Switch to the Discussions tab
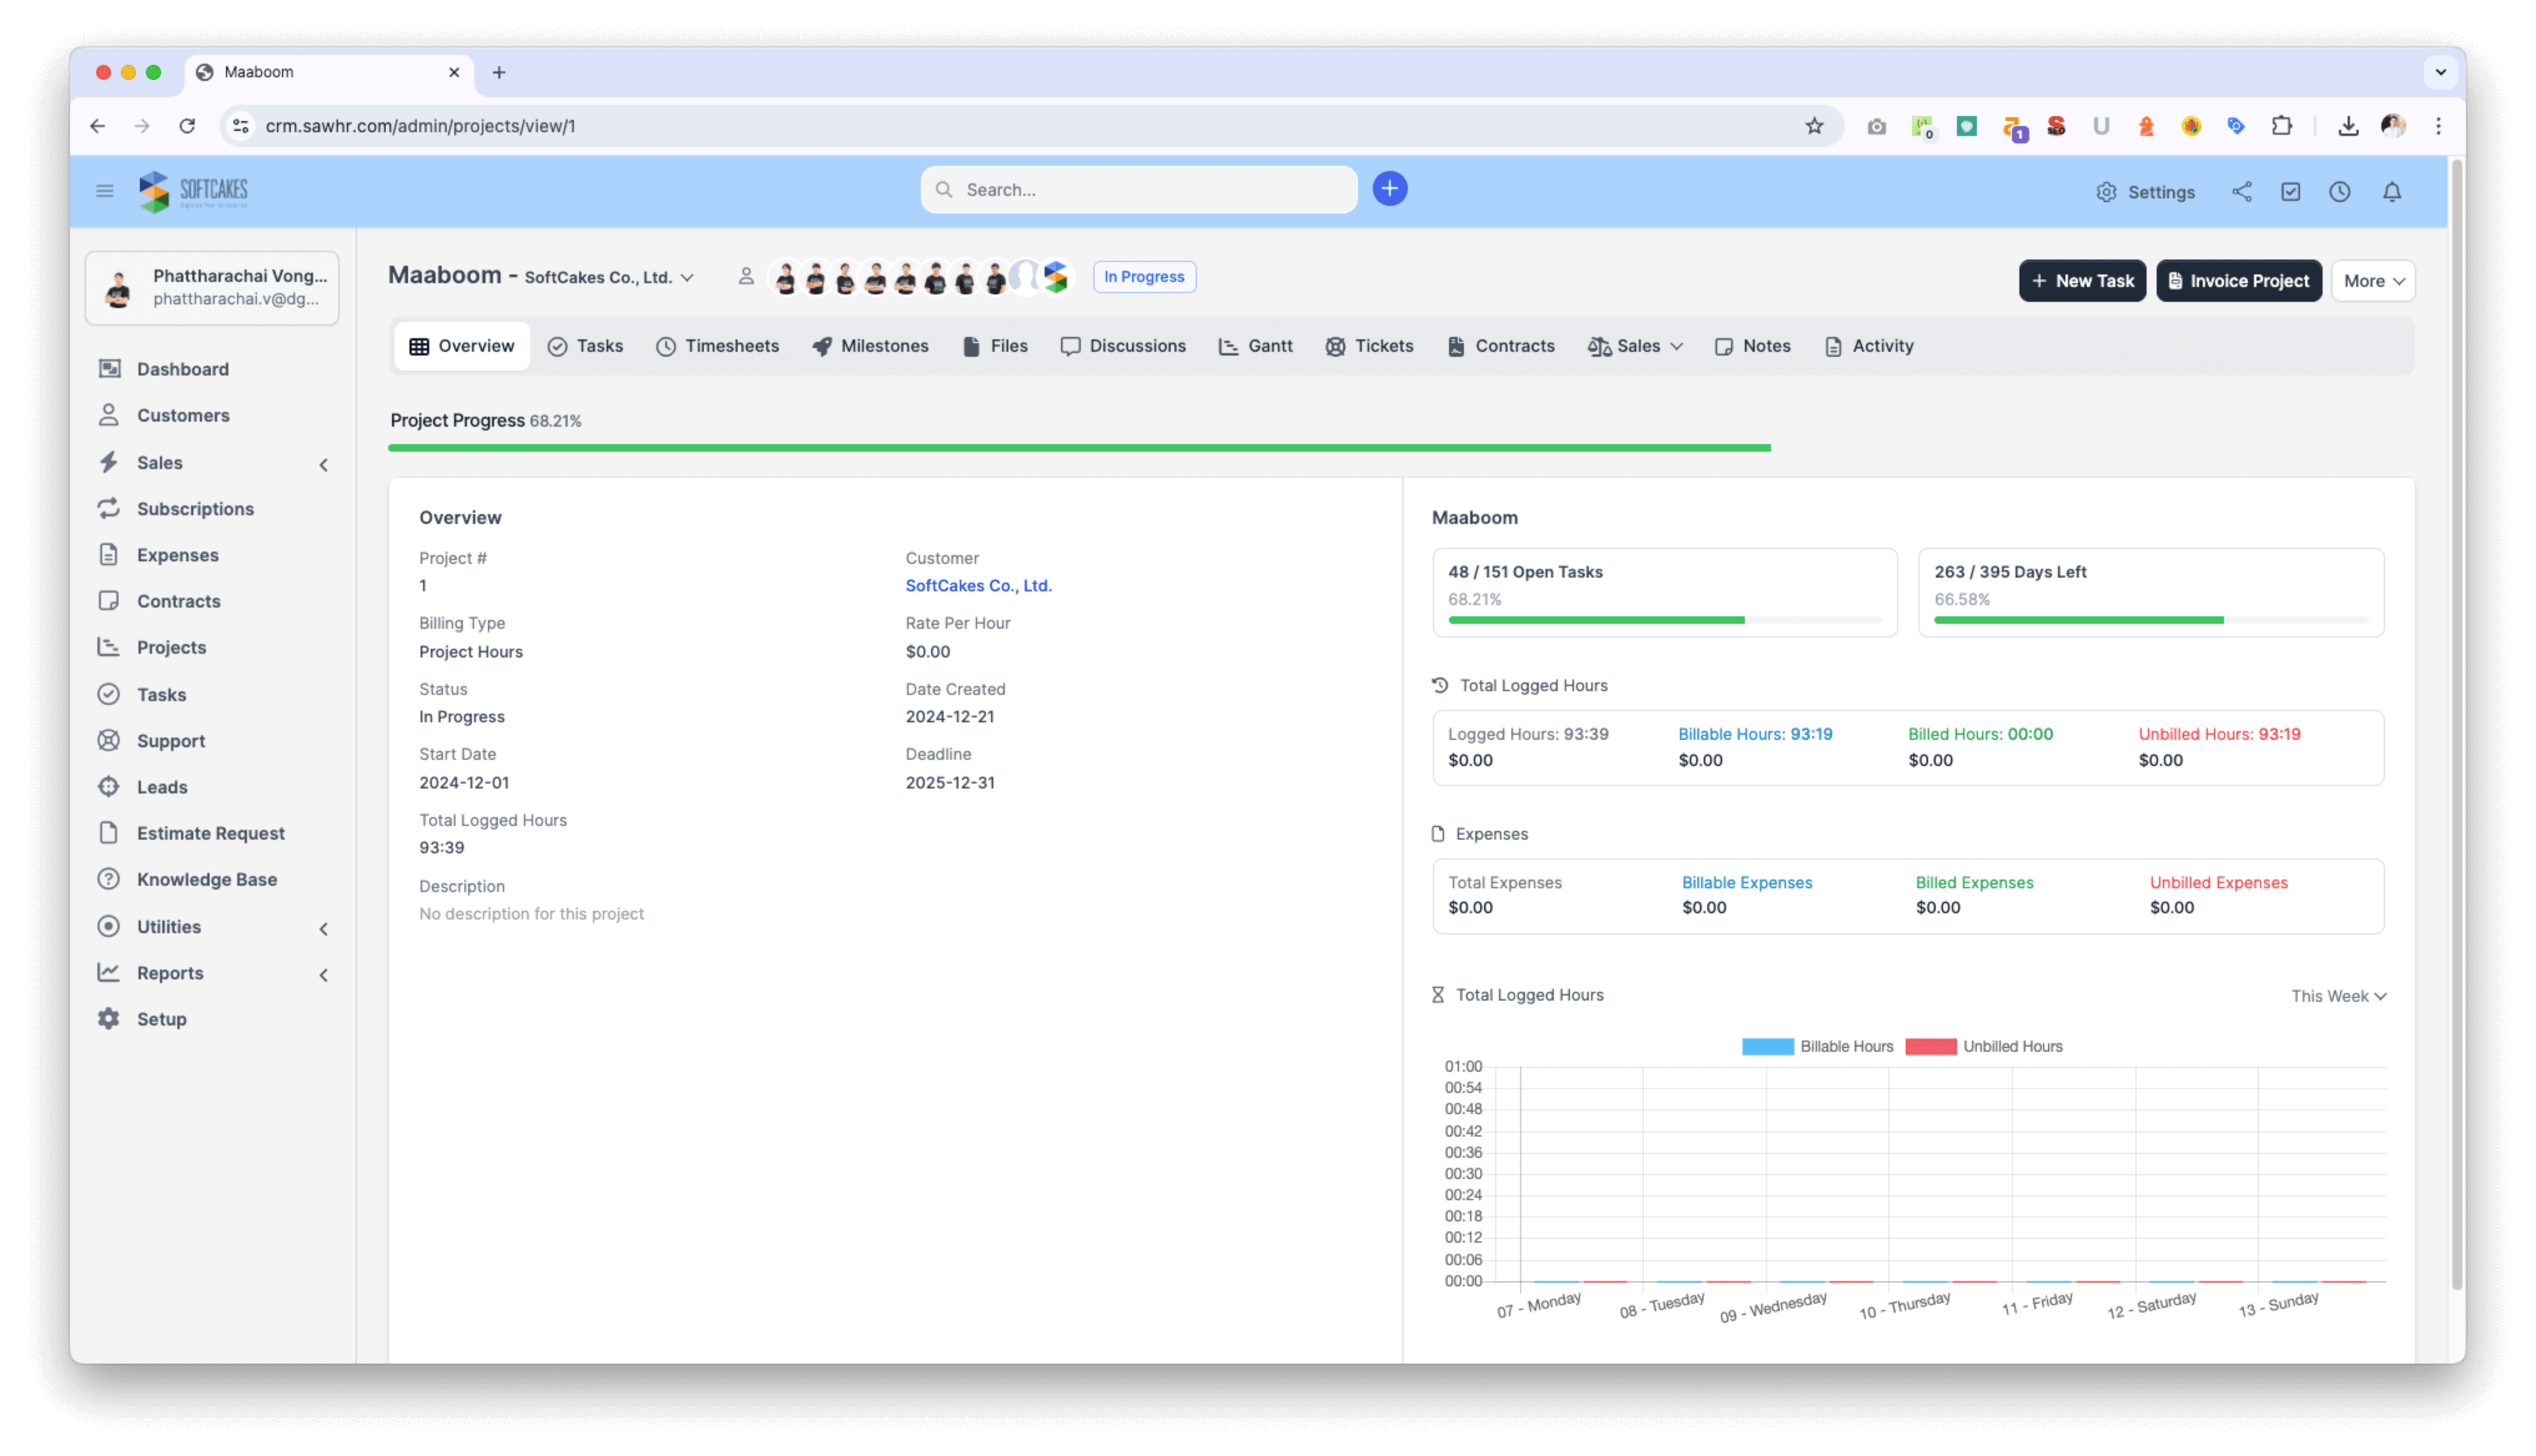2536x1456 pixels. coord(1123,346)
